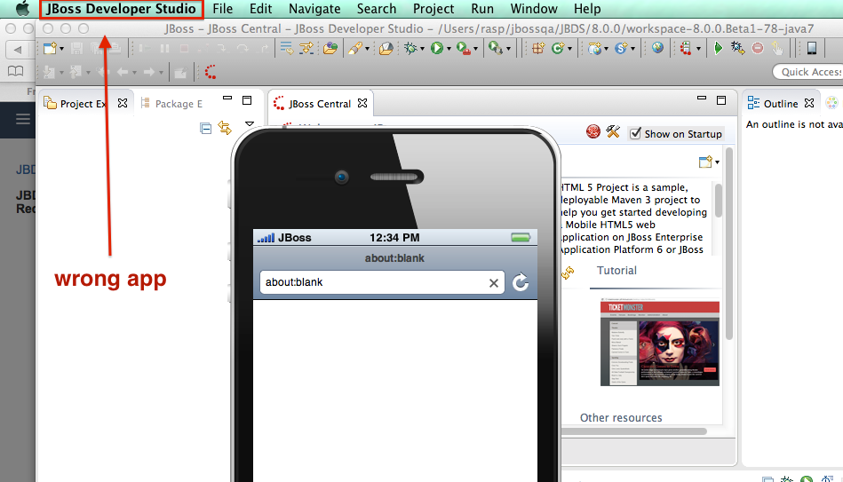Screen dimensions: 843x482
Task: Click the JBoss Central vertical scrollbar
Action: point(729,243)
